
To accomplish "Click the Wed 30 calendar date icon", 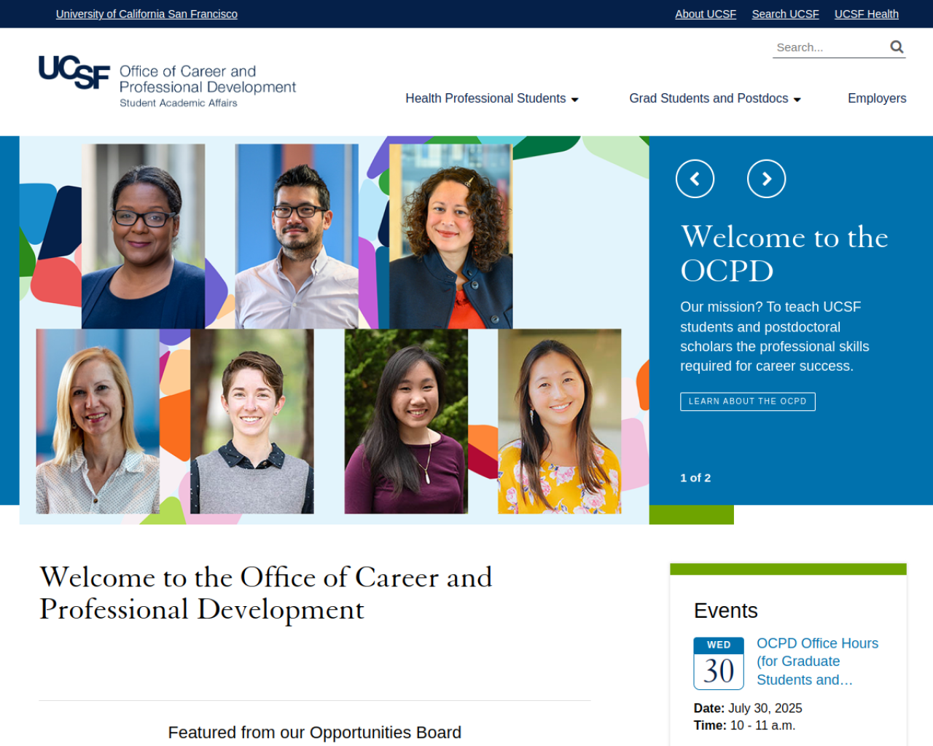I will point(719,663).
